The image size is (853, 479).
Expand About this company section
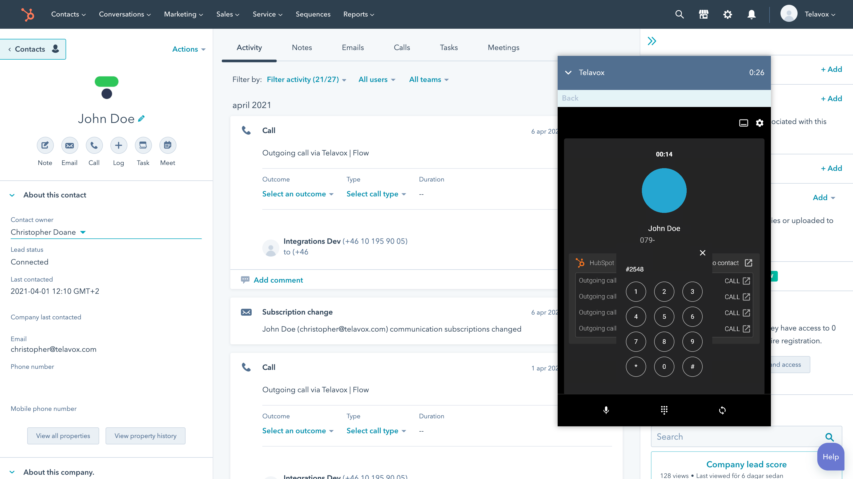[x=12, y=472]
